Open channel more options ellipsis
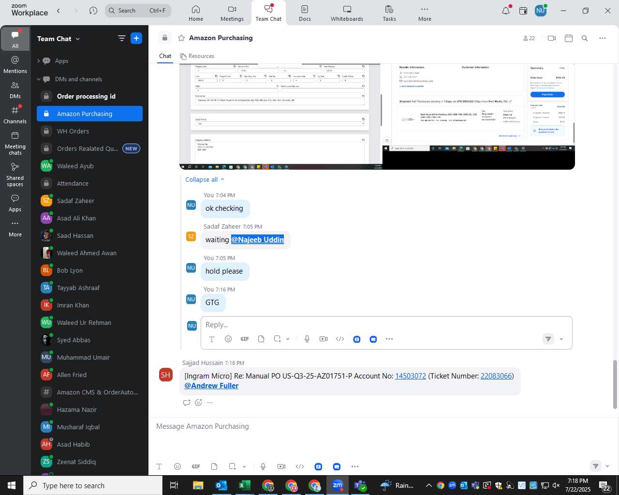619x495 pixels. (x=603, y=38)
